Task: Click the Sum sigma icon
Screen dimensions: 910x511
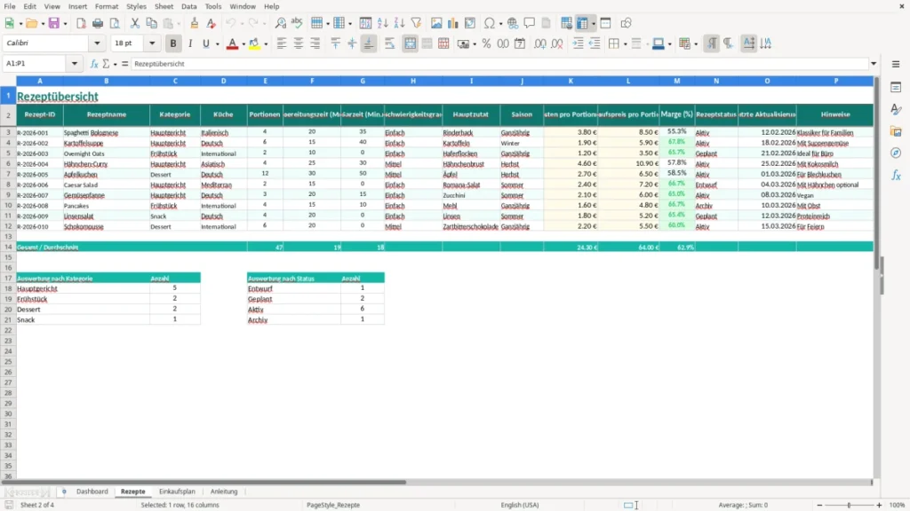Action: [x=107, y=64]
